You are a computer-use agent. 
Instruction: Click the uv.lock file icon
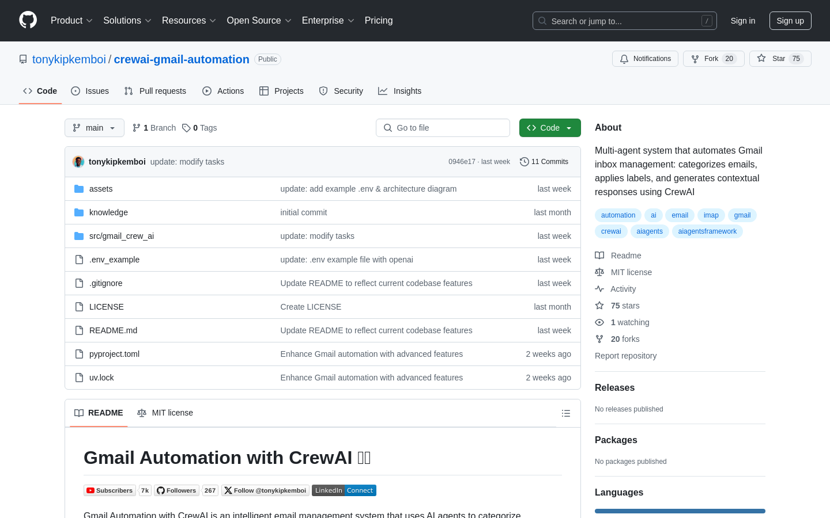tap(79, 378)
